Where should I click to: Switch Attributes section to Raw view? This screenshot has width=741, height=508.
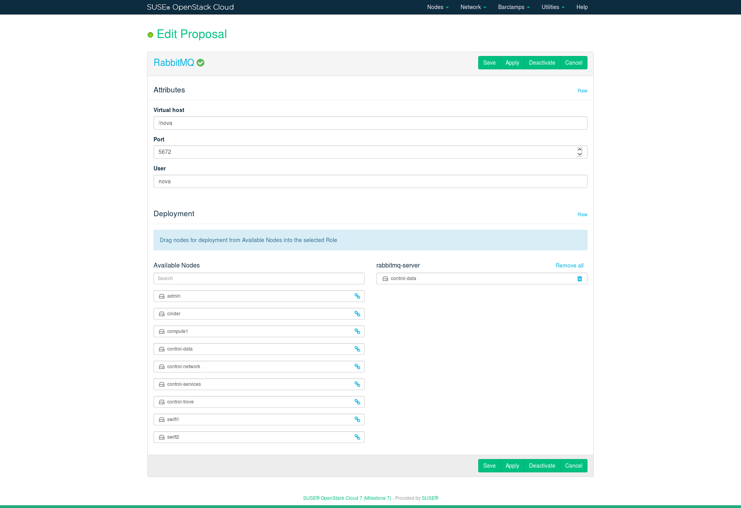pos(582,91)
